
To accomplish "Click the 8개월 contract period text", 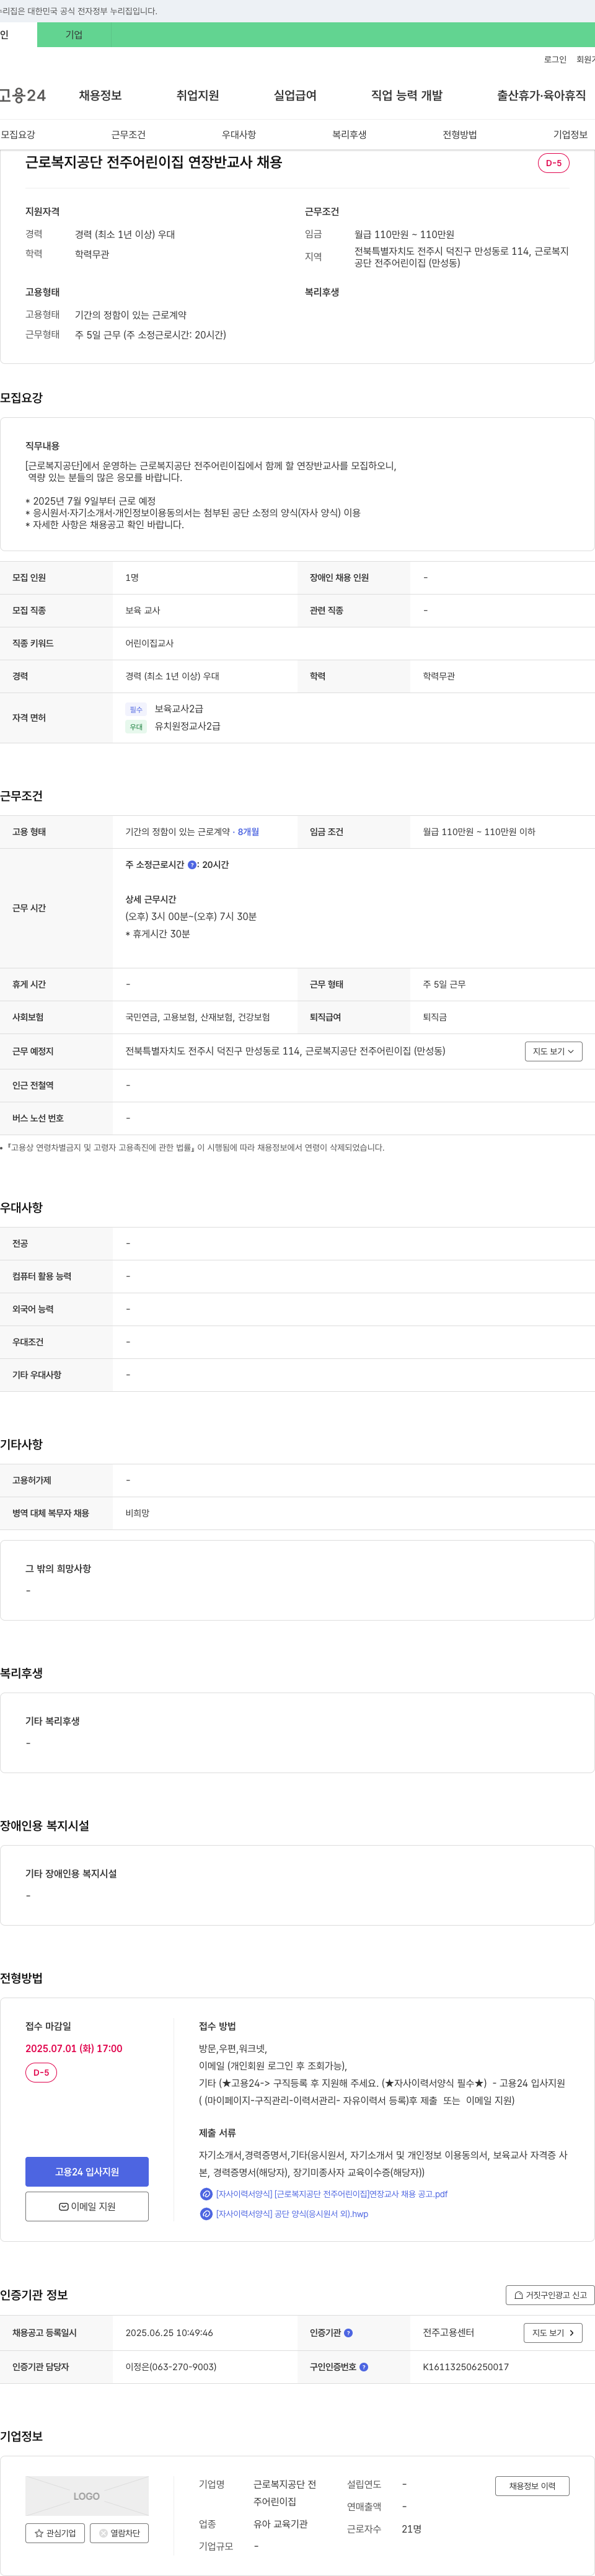I will coord(248,832).
